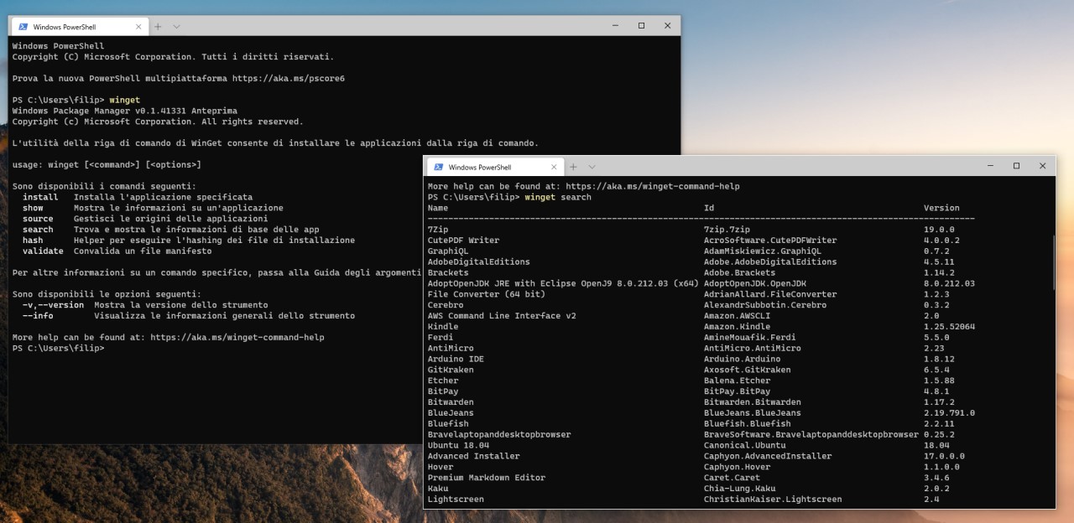This screenshot has height=523, width=1074.
Task: Click the '7Zip' package name
Action: click(438, 230)
